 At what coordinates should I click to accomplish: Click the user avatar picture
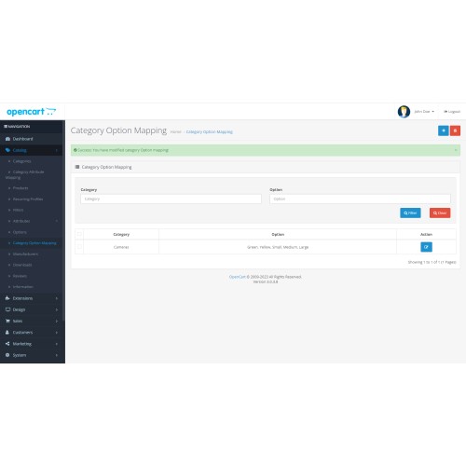tap(404, 112)
